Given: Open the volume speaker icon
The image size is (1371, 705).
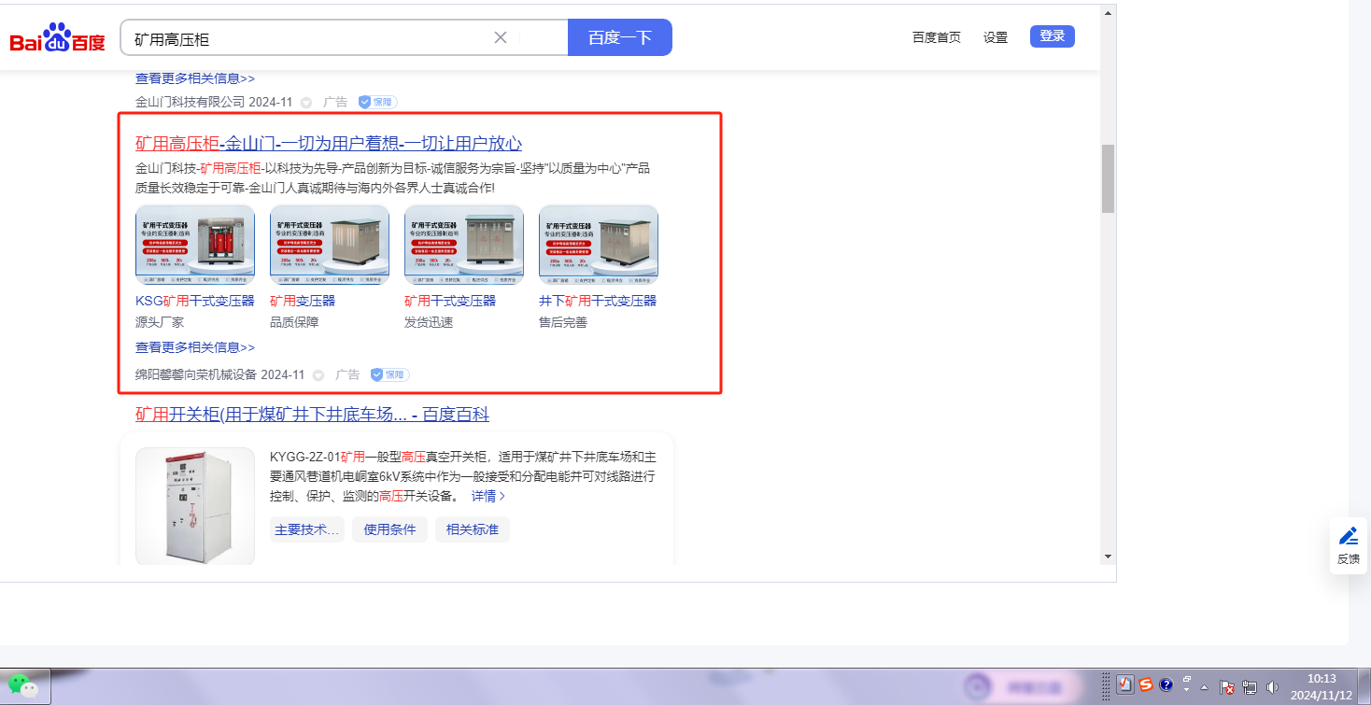Looking at the screenshot, I should pyautogui.click(x=1271, y=687).
